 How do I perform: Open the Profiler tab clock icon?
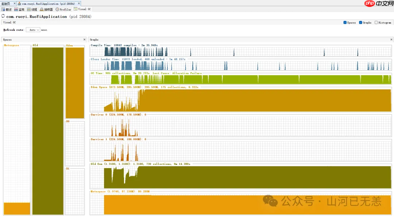coord(57,9)
